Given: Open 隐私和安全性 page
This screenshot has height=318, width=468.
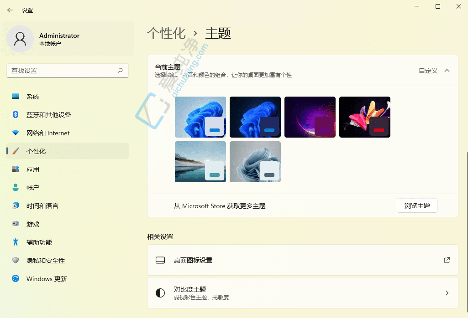Looking at the screenshot, I should [68, 260].
